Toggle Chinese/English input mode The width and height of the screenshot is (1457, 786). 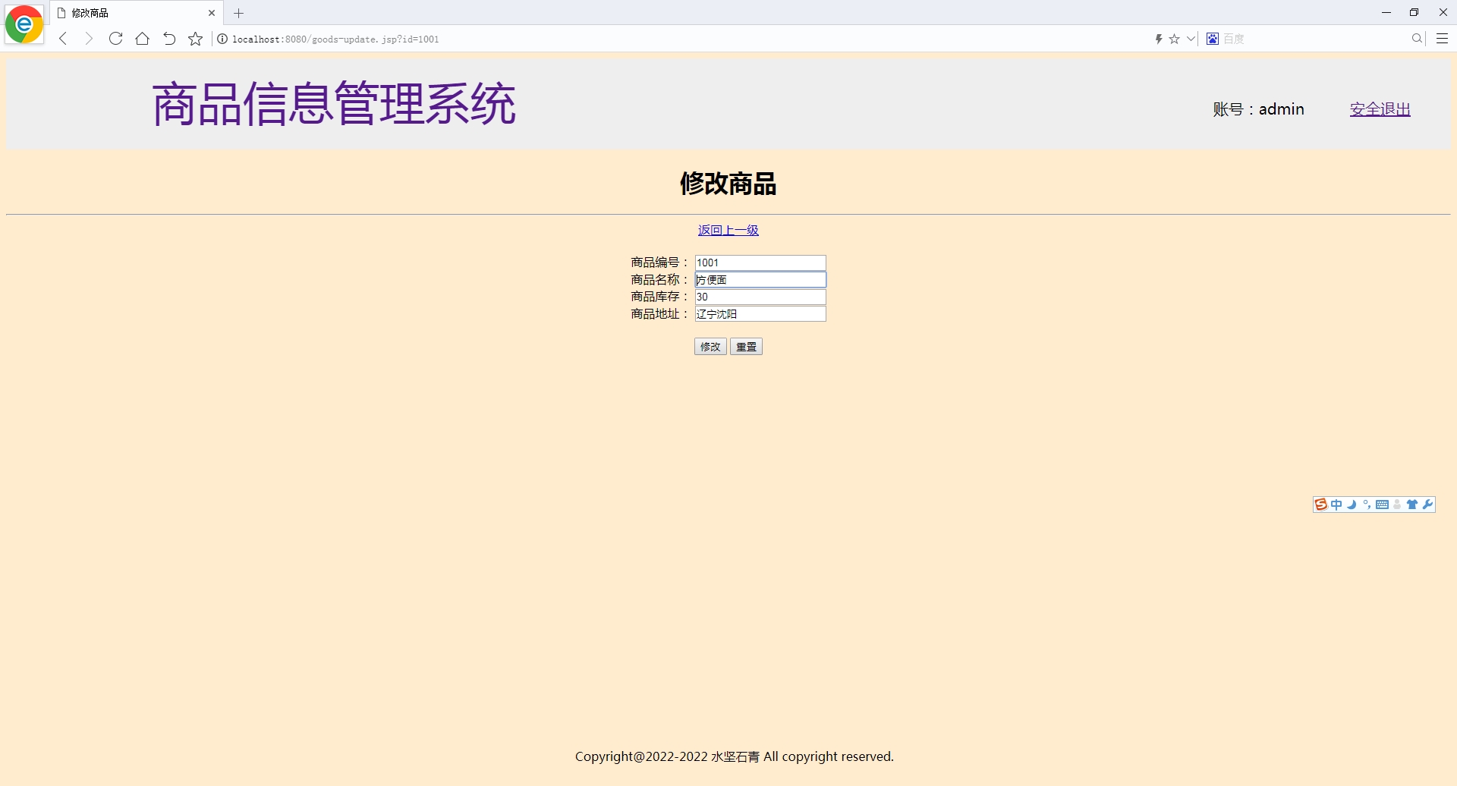1336,504
